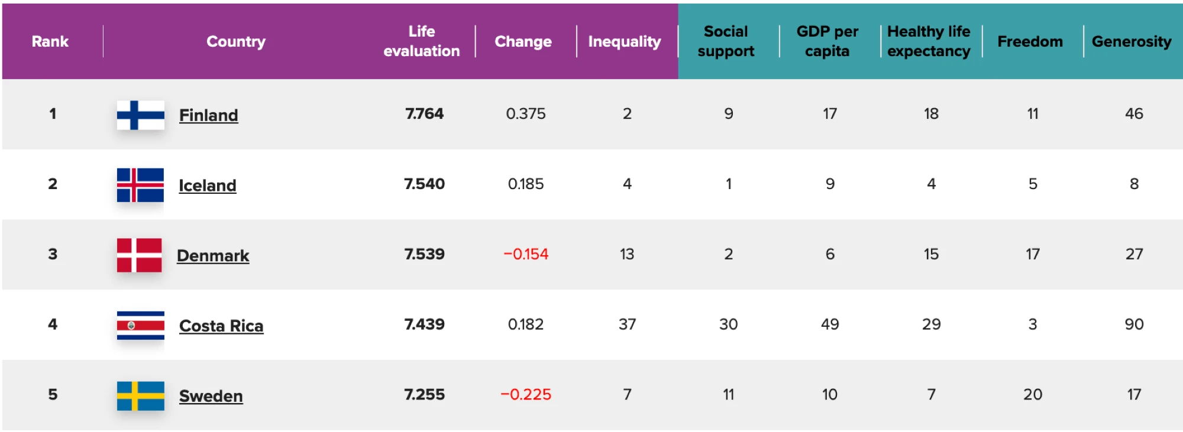Open the Finland country link

[x=208, y=115]
